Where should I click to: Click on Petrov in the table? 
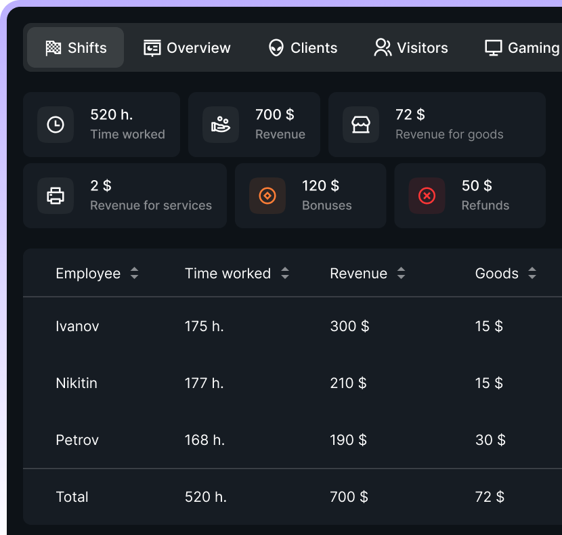pyautogui.click(x=77, y=440)
